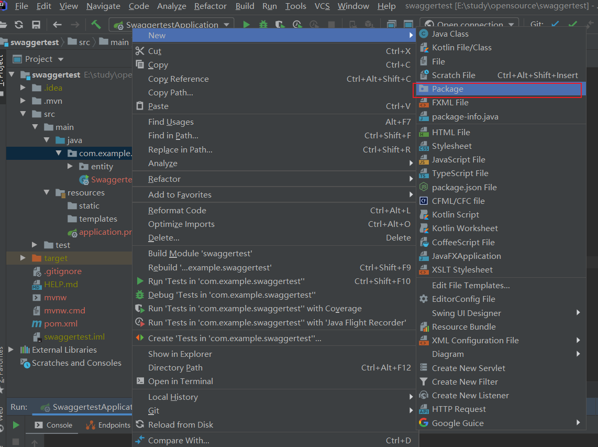Viewport: 598px width, 447px height.
Task: Click the Paste clipboard icon in context menu
Action: pos(140,106)
